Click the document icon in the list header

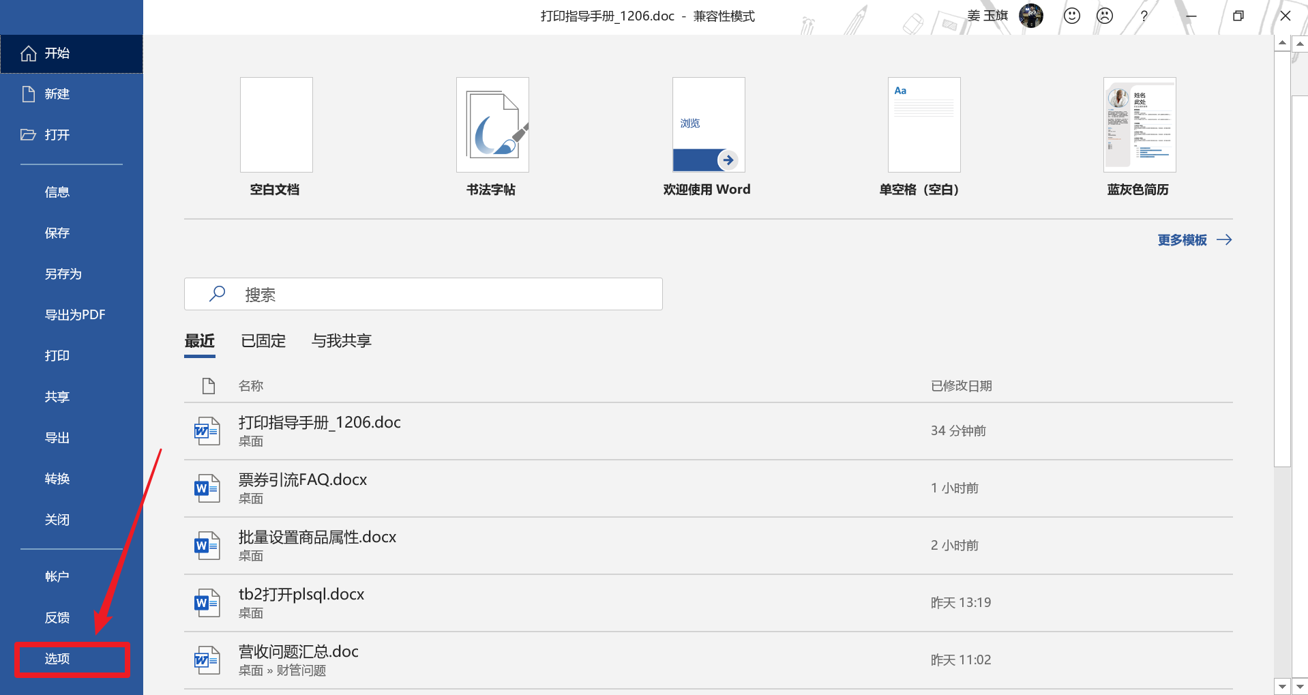click(x=209, y=386)
